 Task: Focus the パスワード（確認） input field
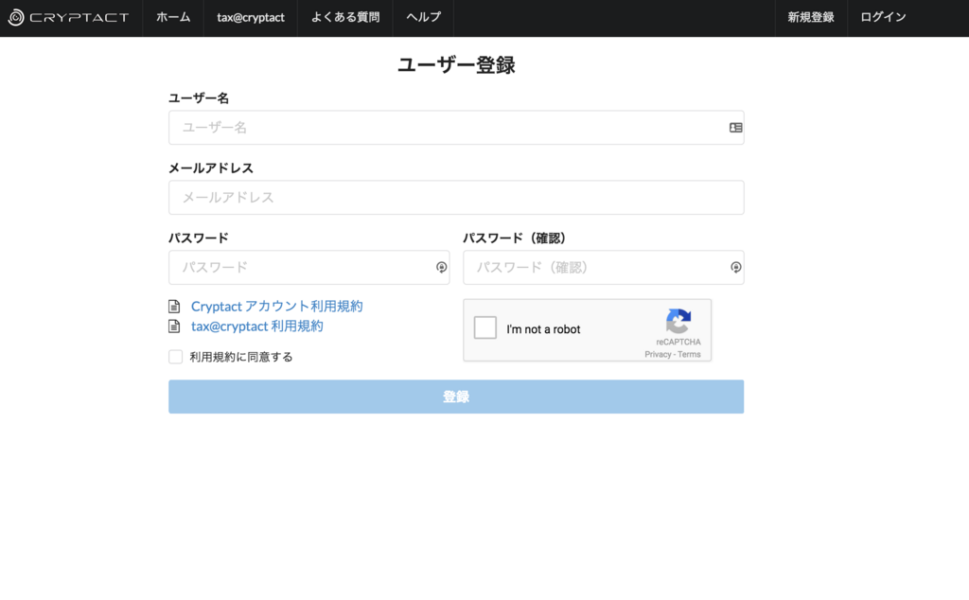603,267
